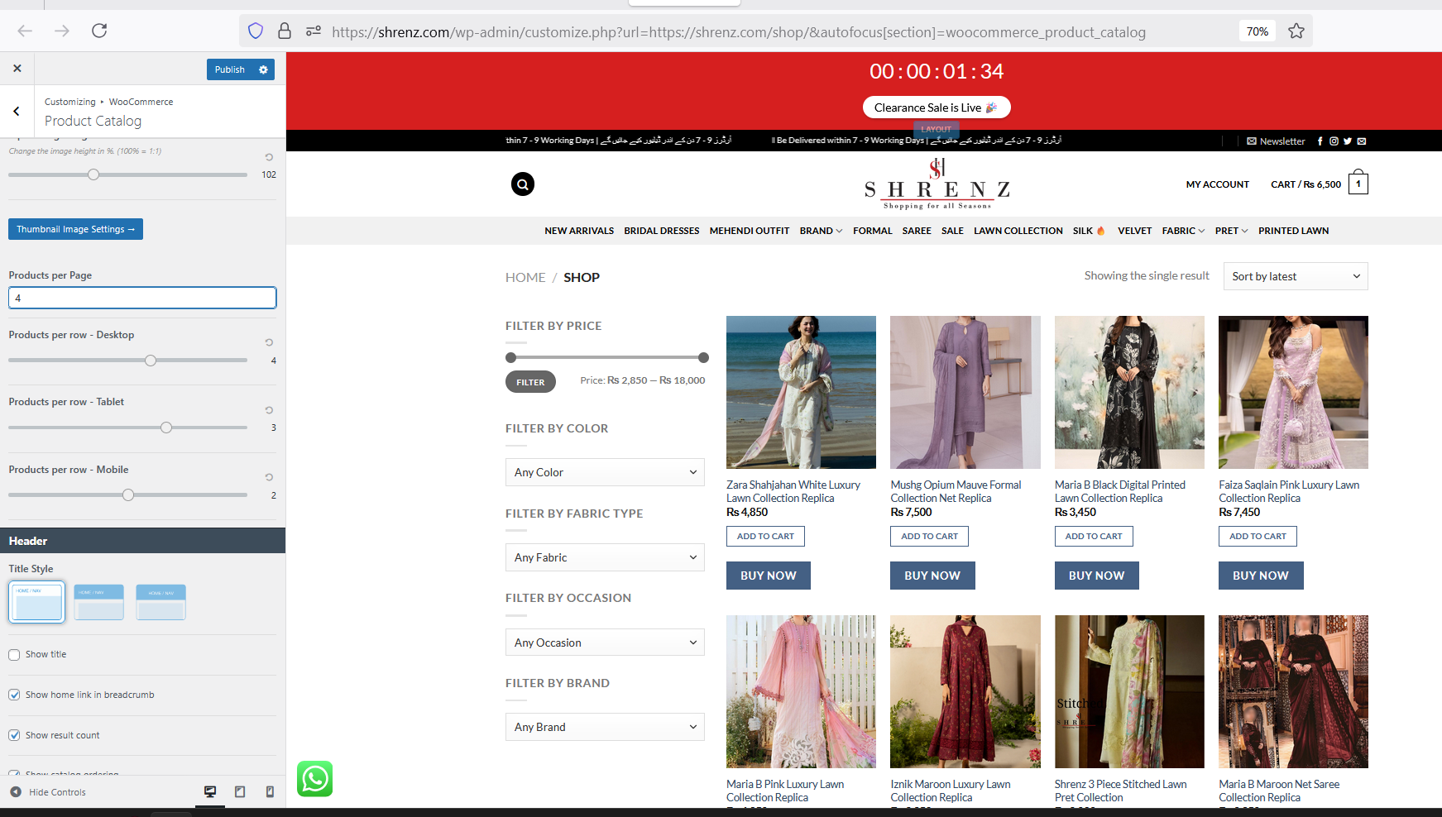Open the MY ACCOUNT link
The image size is (1442, 817).
1217,184
